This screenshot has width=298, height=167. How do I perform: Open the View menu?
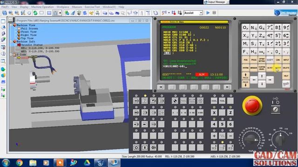point(14,7)
